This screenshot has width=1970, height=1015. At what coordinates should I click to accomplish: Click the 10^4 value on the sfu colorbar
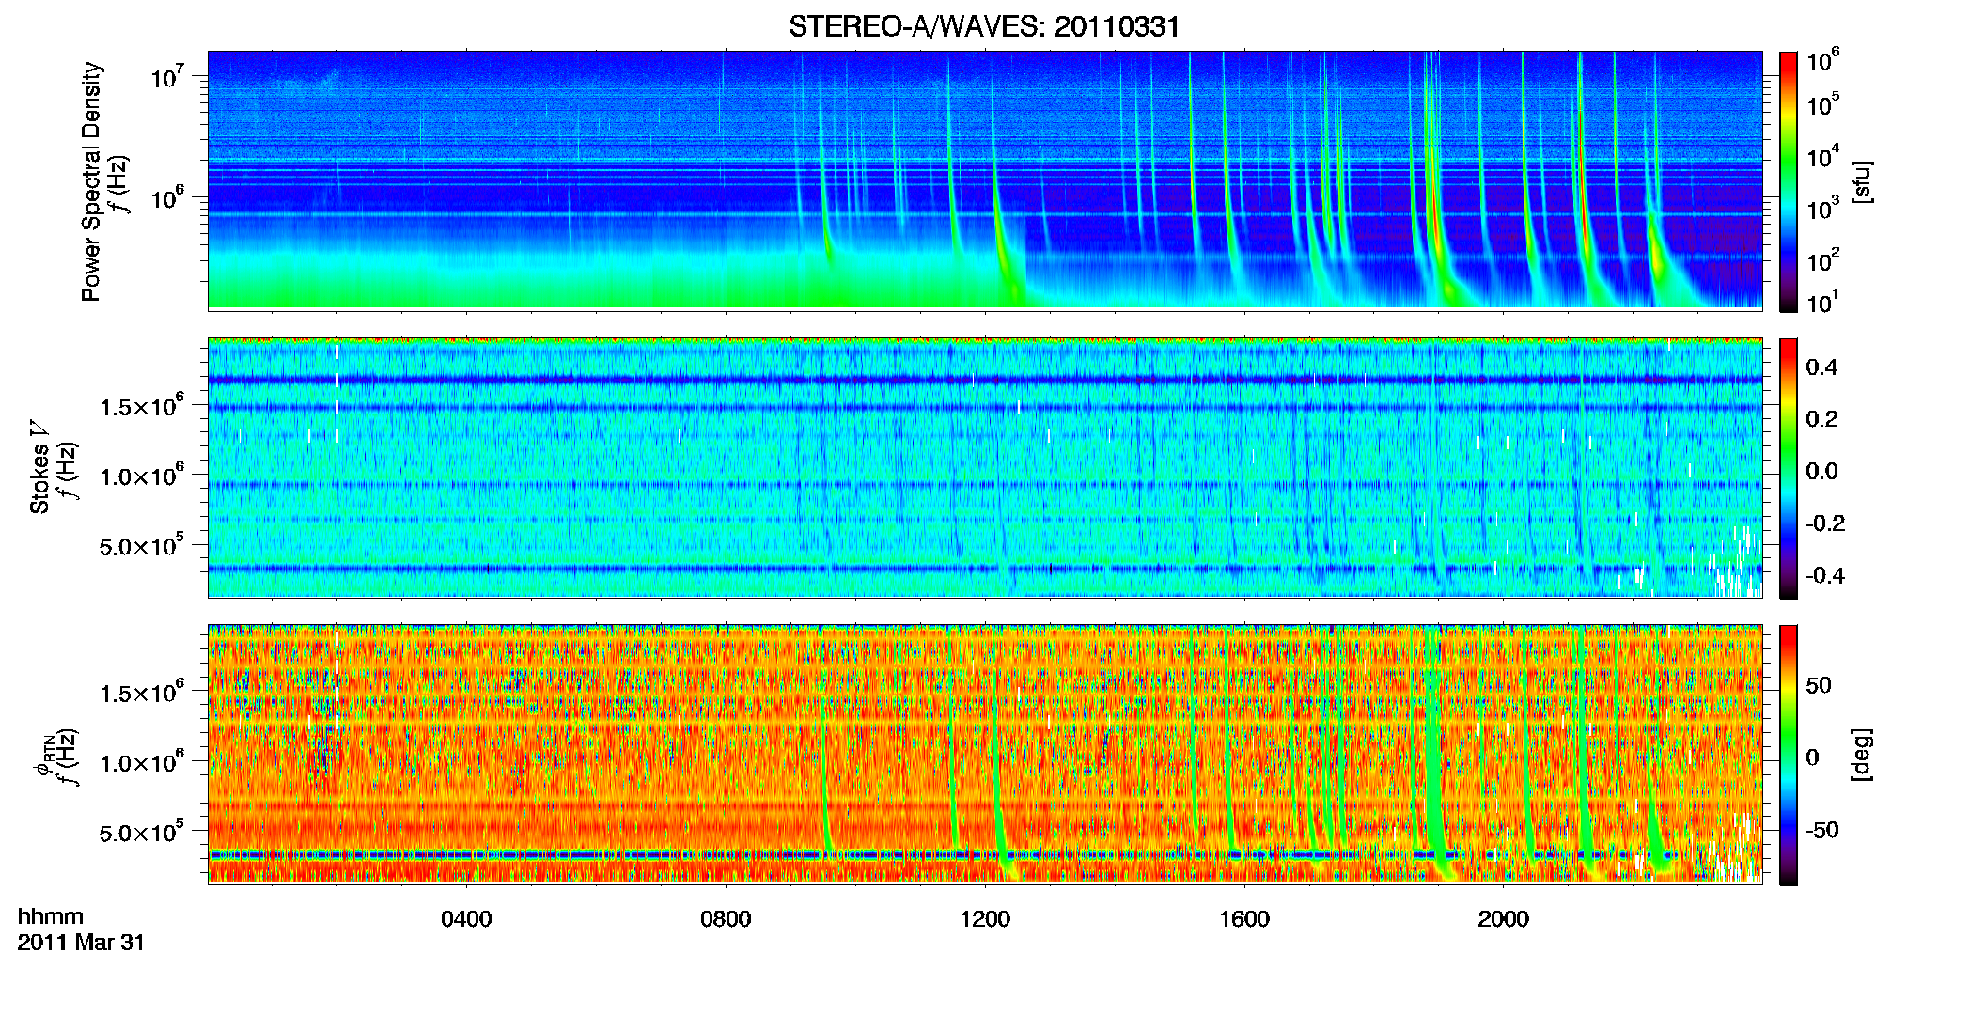pyautogui.click(x=1823, y=157)
